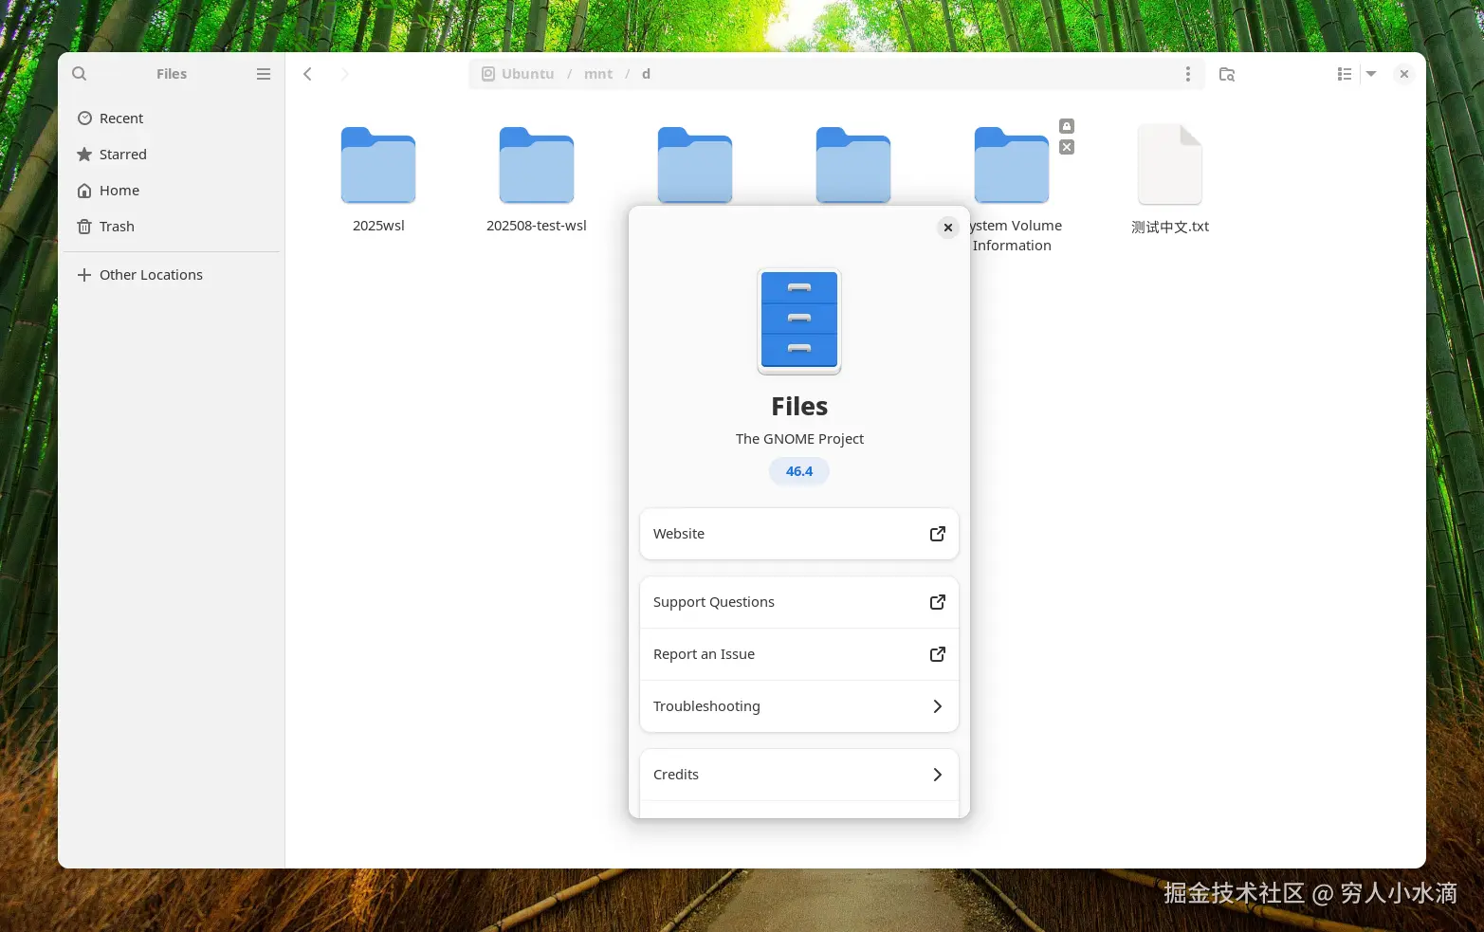Click the mnt path segment

click(598, 74)
